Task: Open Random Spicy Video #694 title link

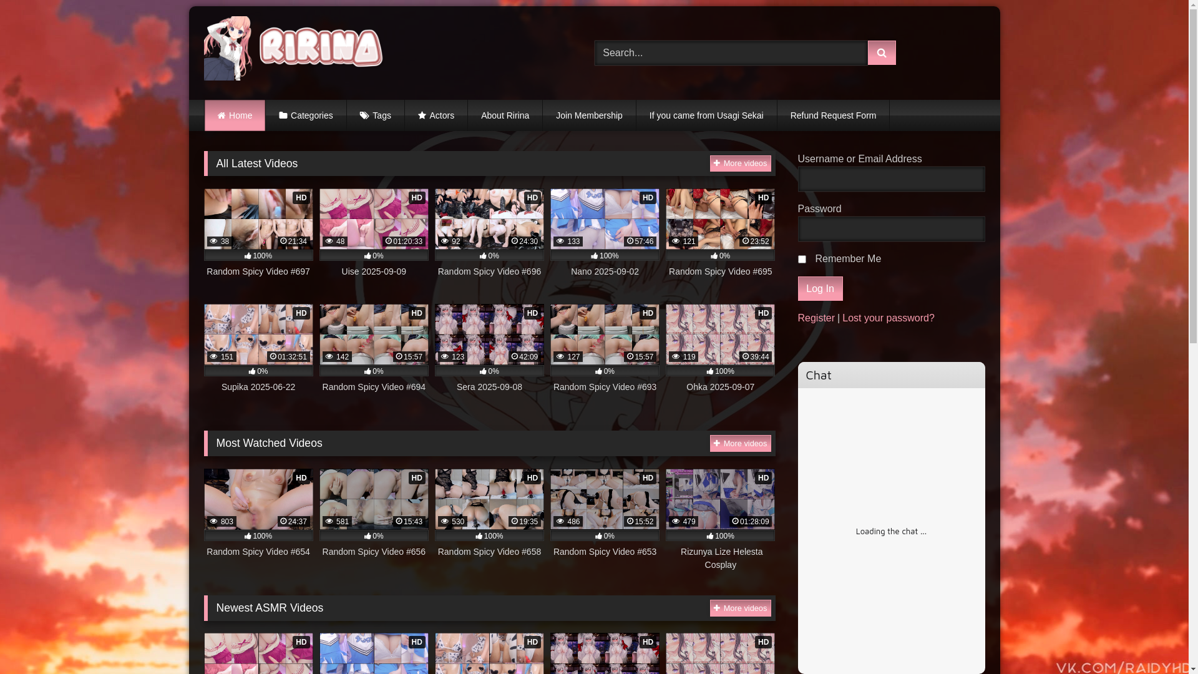Action: tap(374, 387)
